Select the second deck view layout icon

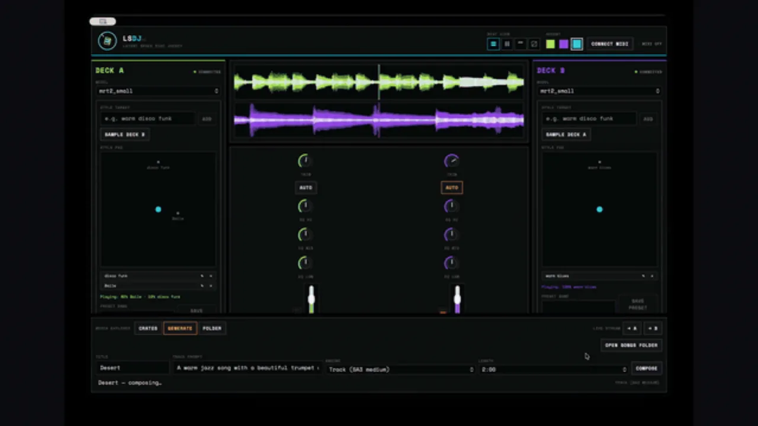point(507,44)
